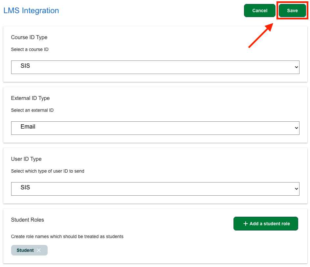
Task: Click the User ID Type section label
Action: click(26, 159)
